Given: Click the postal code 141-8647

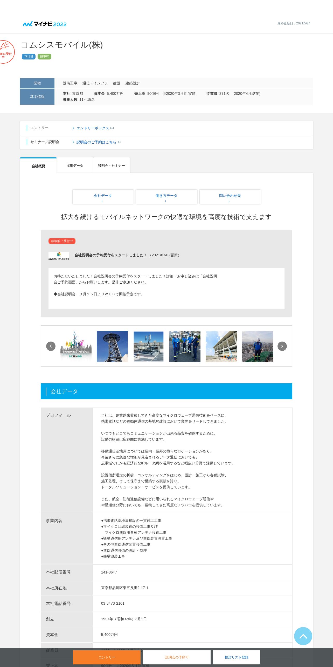Looking at the screenshot, I should tap(109, 572).
